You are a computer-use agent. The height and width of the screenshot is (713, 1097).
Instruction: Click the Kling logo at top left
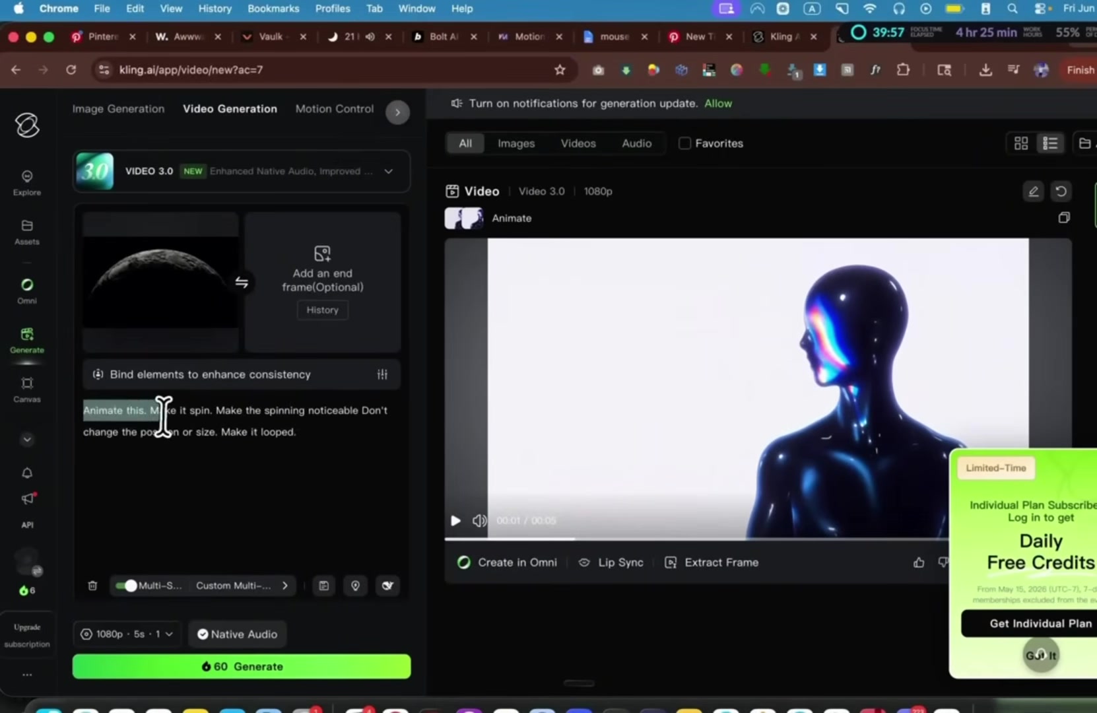(x=27, y=125)
